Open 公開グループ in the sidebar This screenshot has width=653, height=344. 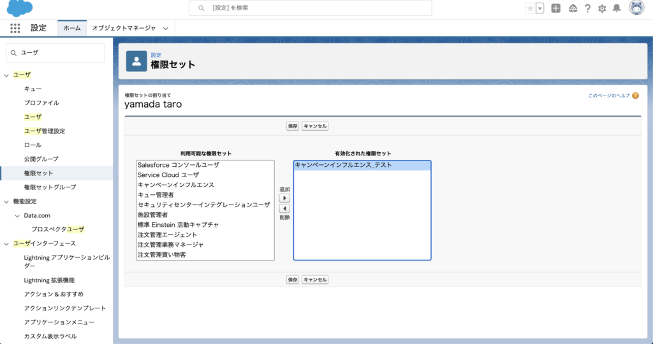[x=41, y=159]
